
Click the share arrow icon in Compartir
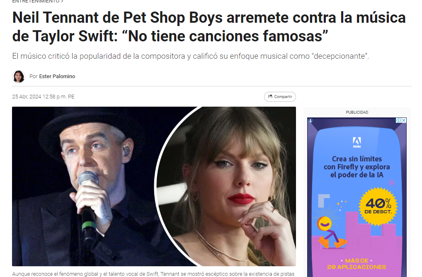click(270, 96)
